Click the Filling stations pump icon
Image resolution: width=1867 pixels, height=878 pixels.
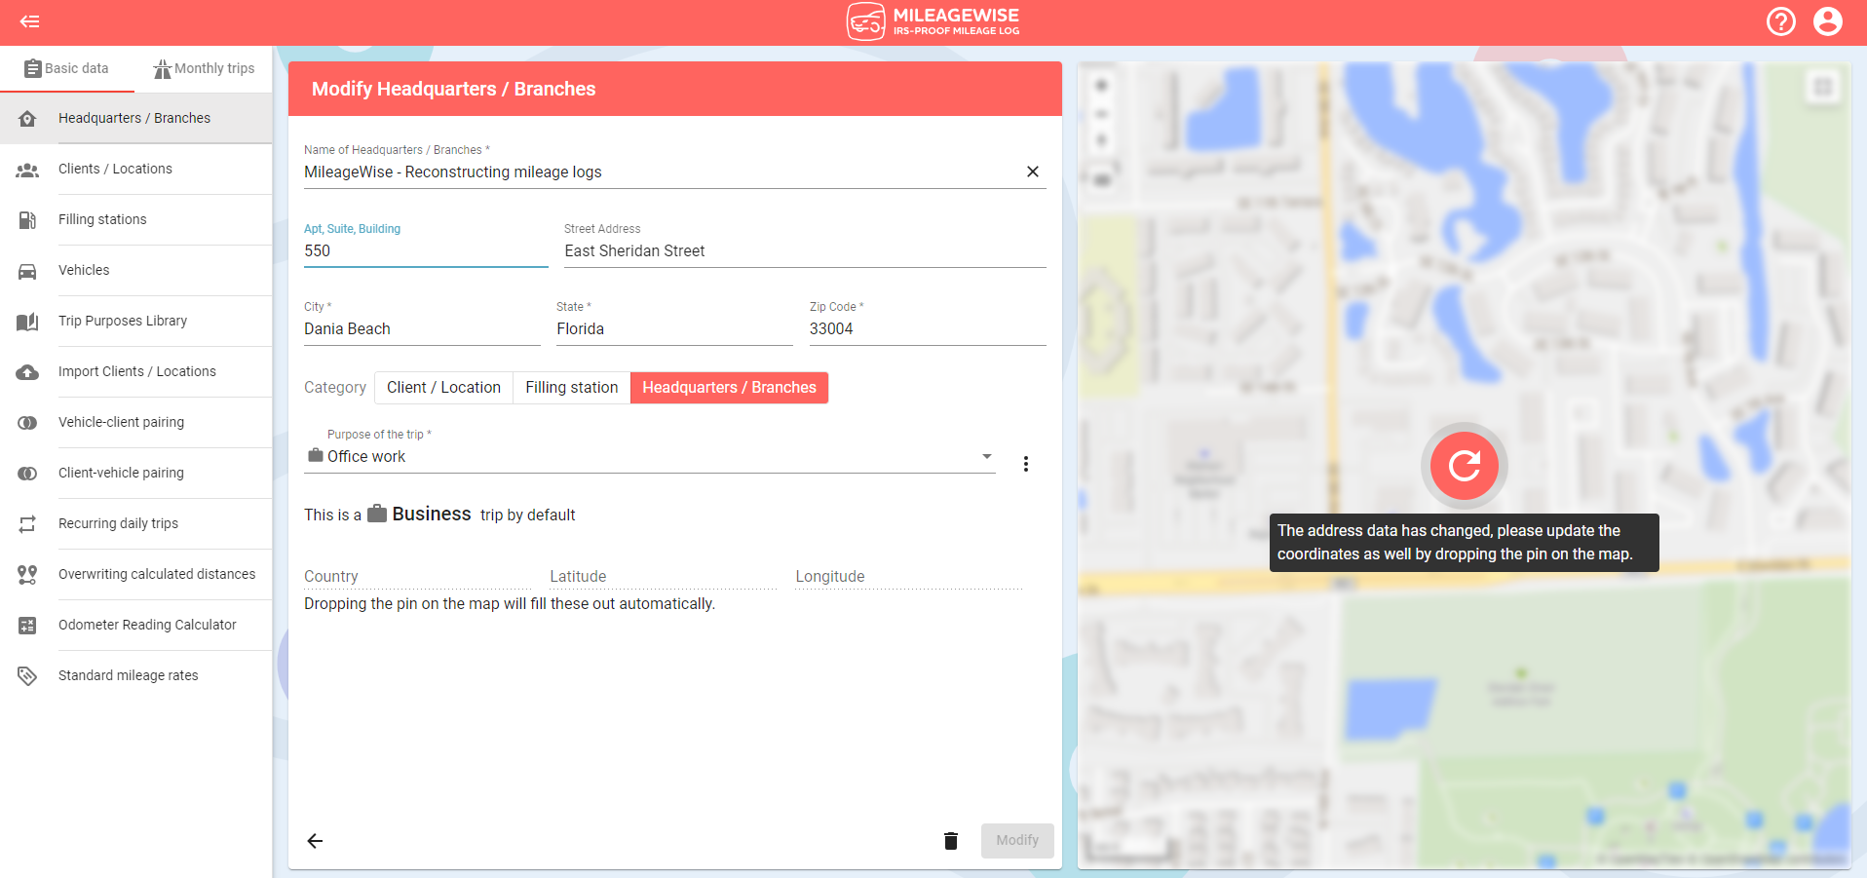[x=27, y=220]
